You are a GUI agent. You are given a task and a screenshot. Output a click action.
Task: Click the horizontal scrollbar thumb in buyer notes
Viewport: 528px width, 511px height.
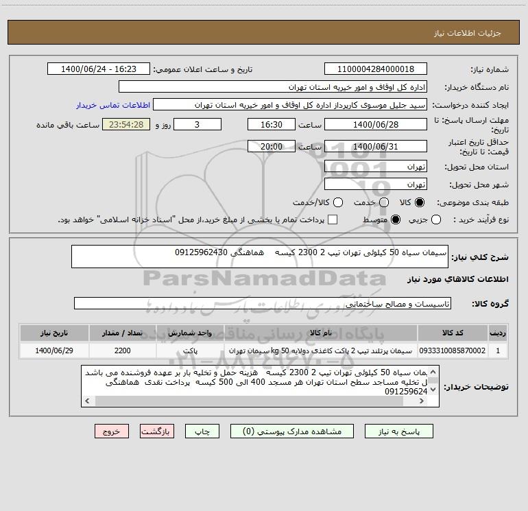tap(249, 401)
